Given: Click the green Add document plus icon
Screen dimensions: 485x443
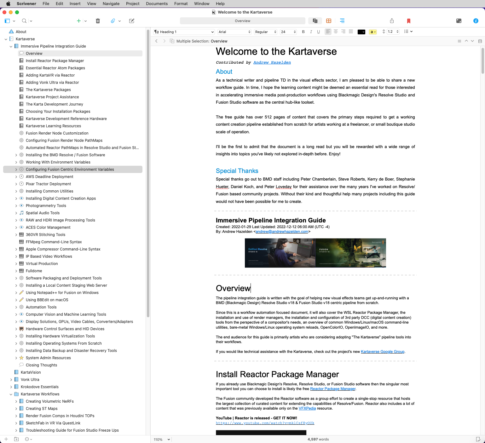Looking at the screenshot, I should pyautogui.click(x=79, y=21).
